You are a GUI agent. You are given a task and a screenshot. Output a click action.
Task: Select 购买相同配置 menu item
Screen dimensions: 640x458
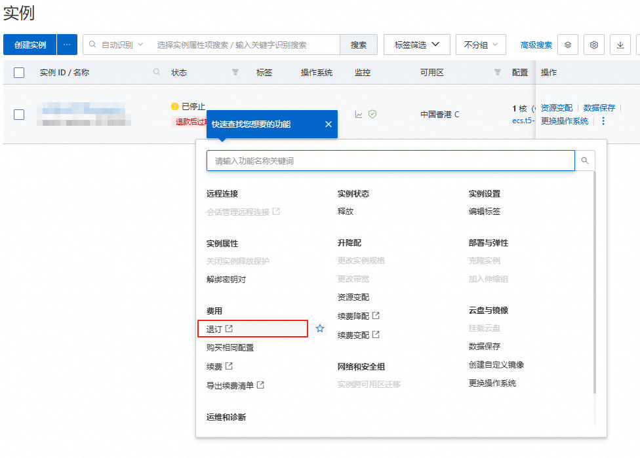pyautogui.click(x=230, y=347)
